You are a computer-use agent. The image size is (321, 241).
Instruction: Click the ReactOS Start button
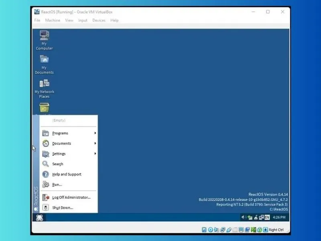(39, 217)
